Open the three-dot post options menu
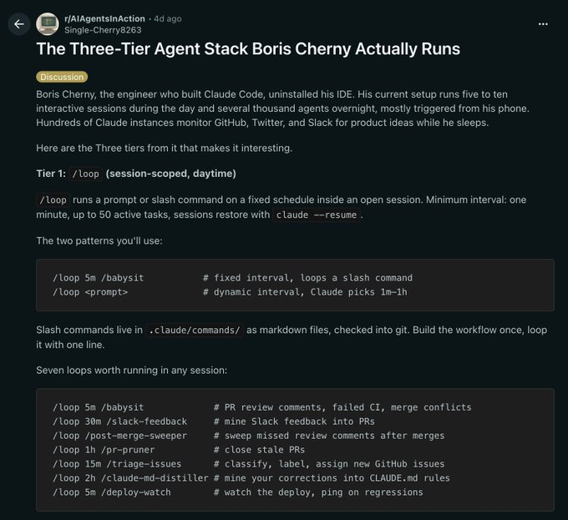Screen dimensions: 568x520 click(x=543, y=24)
